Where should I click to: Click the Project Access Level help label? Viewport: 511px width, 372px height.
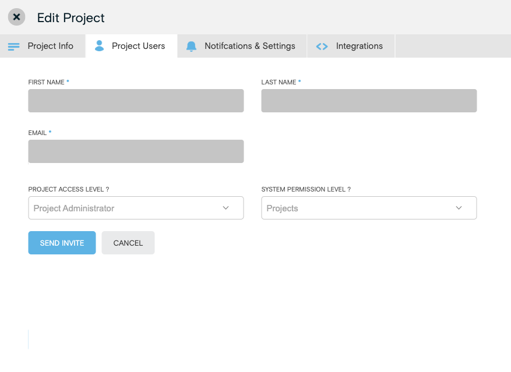[68, 189]
